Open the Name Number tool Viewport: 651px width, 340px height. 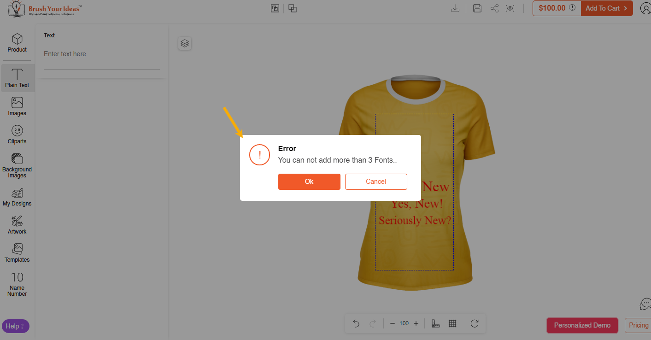(17, 282)
